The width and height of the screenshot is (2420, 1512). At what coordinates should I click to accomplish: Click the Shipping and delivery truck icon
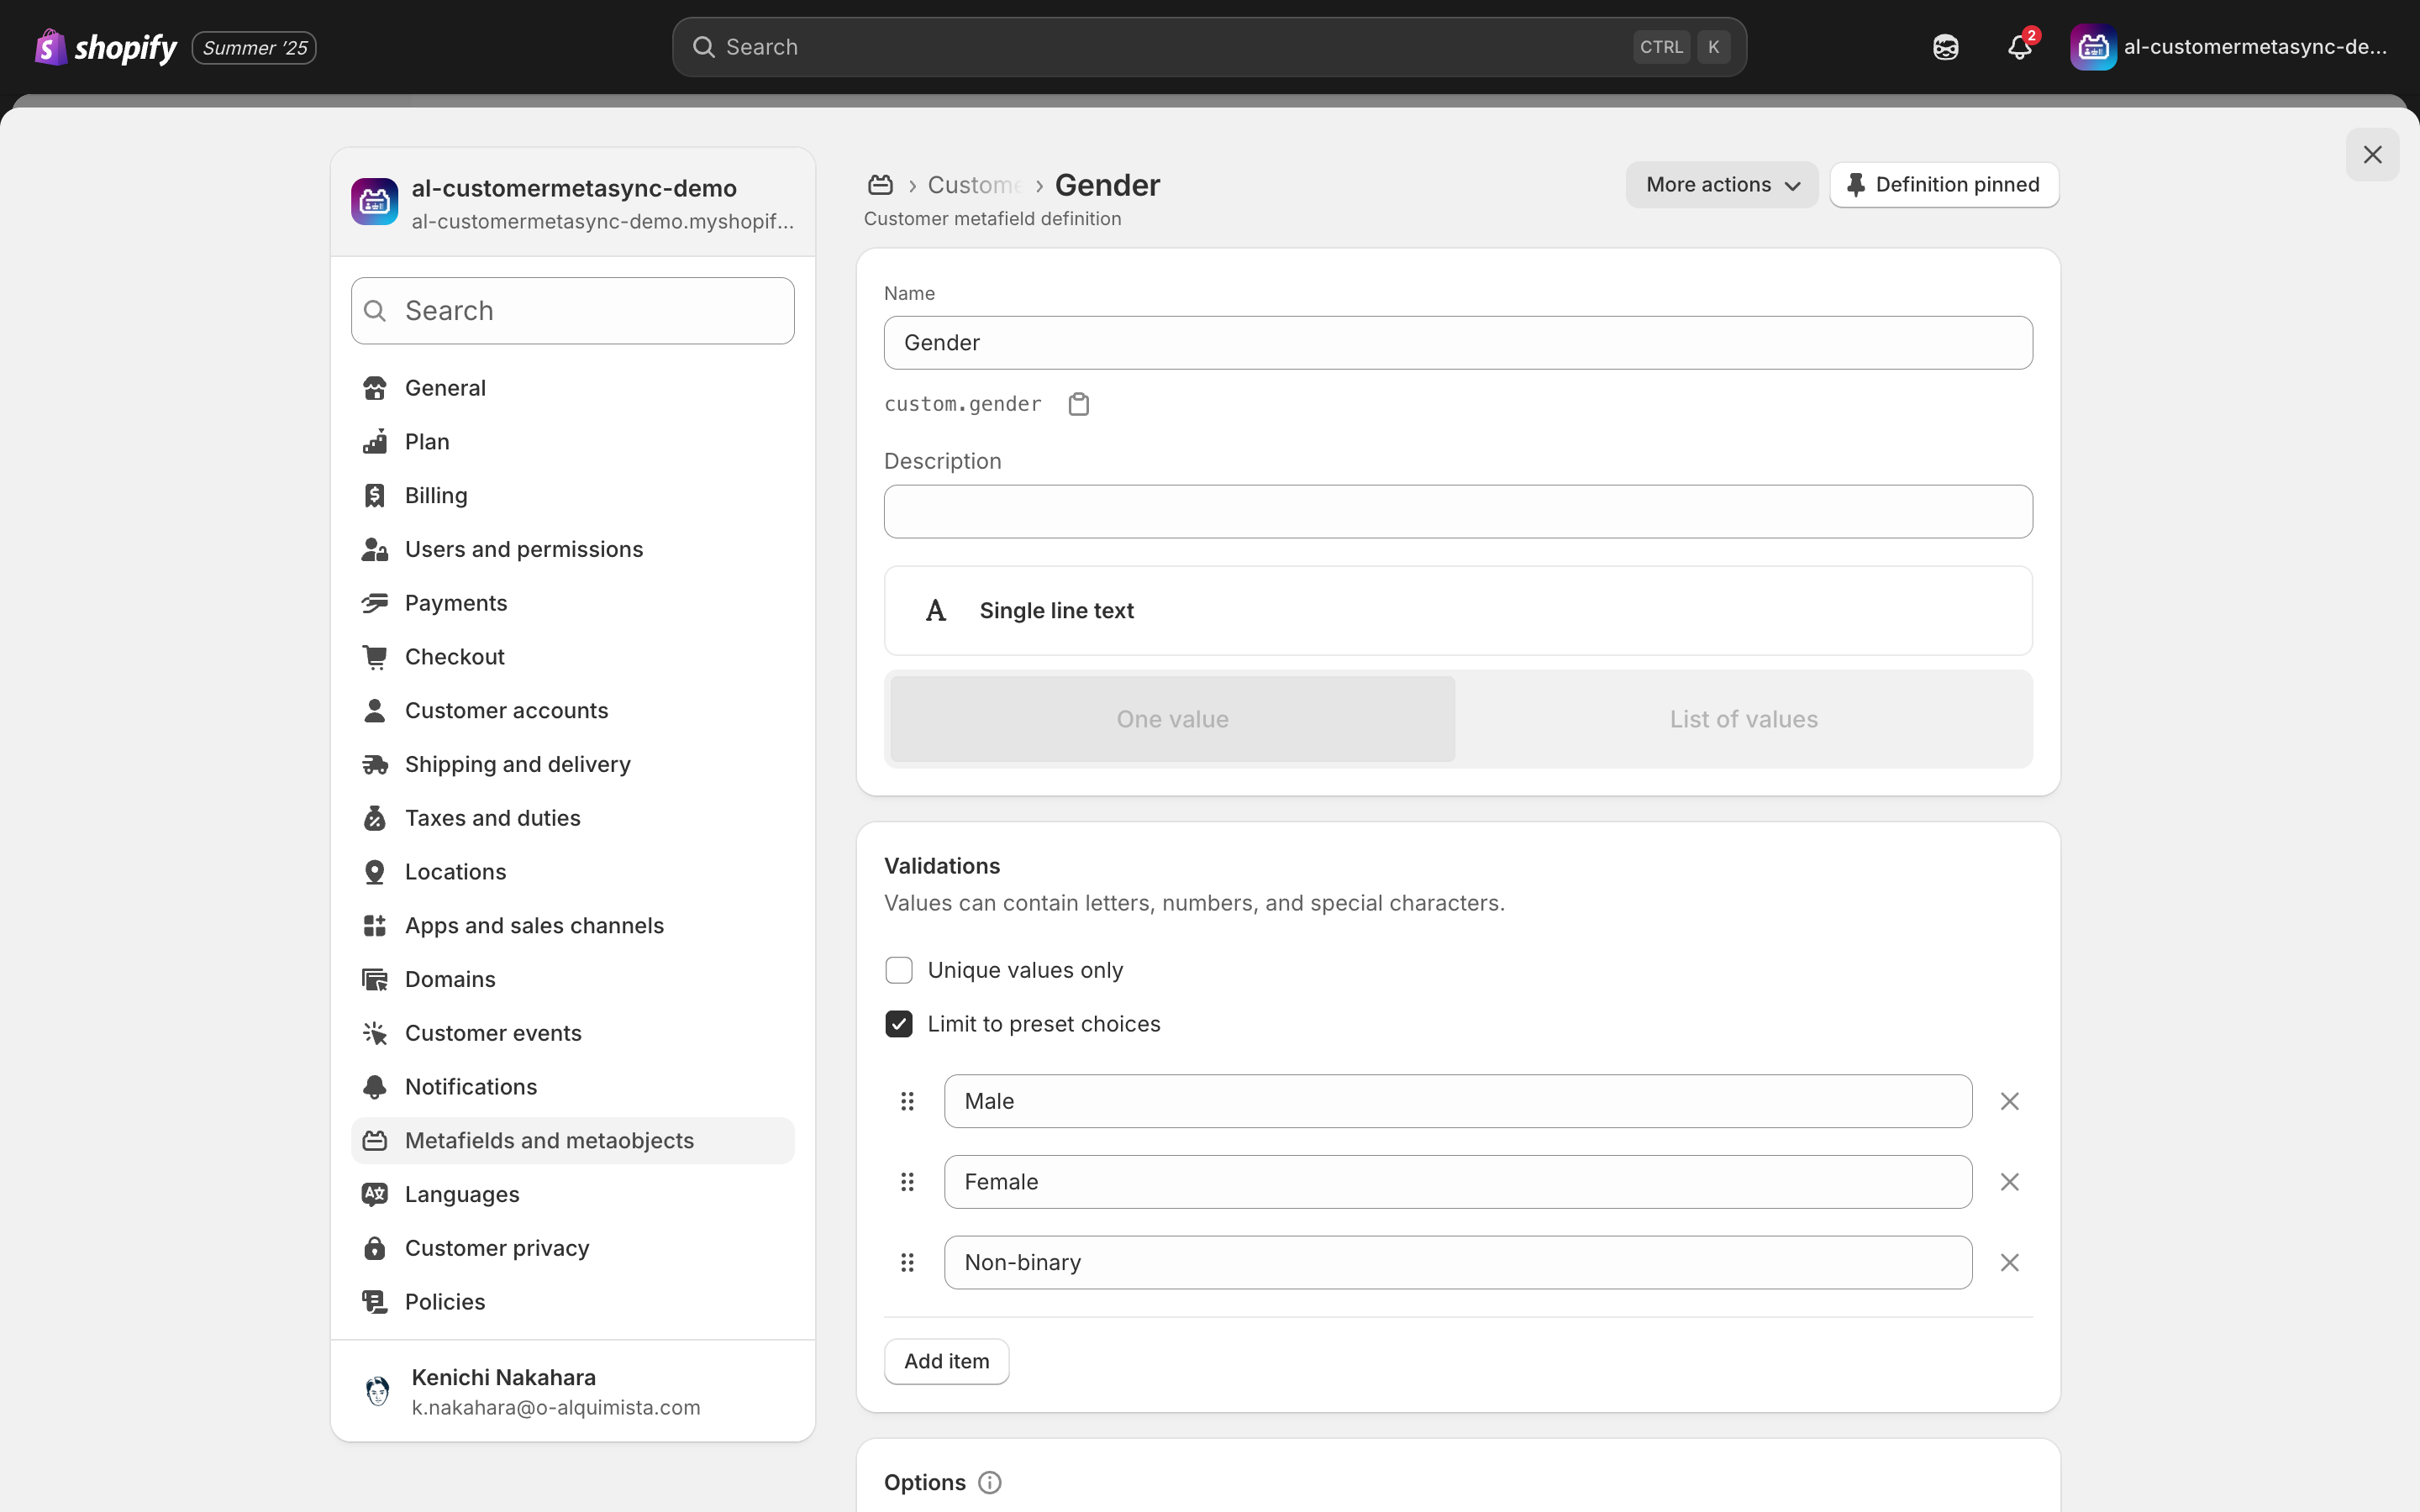[375, 764]
